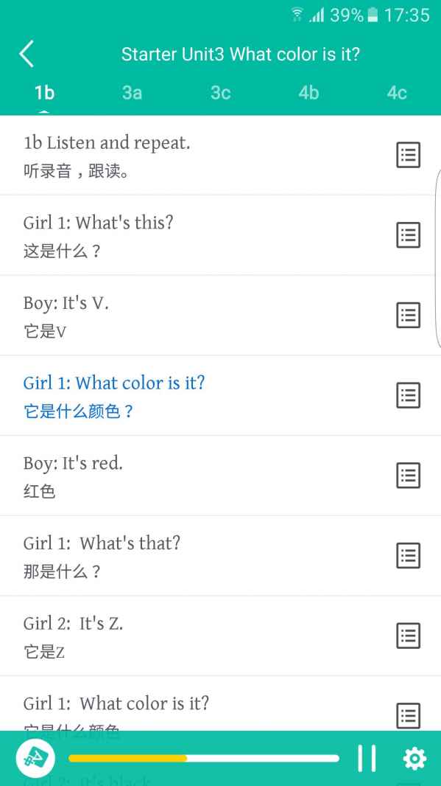This screenshot has width=441, height=786.
Task: Pause the audio playback
Action: [x=366, y=758]
